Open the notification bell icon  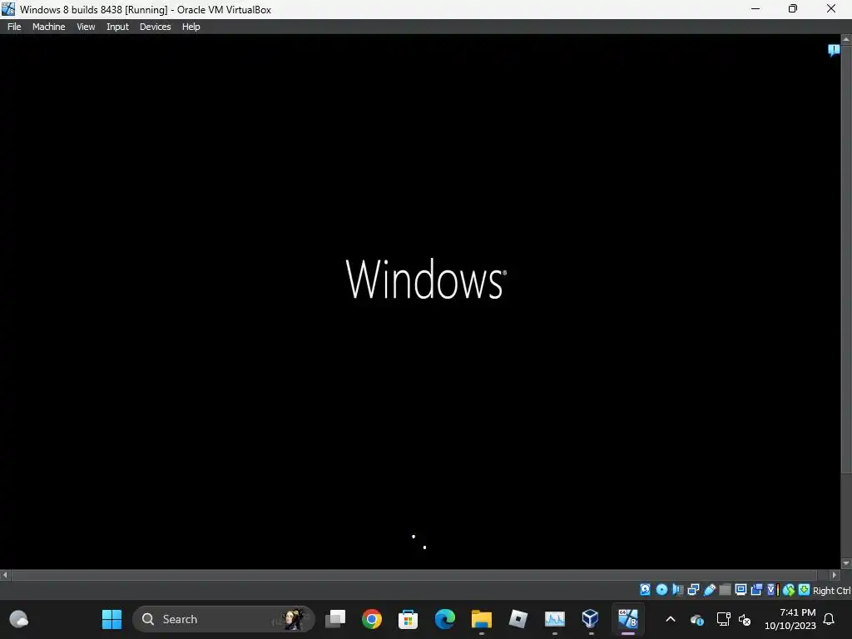(x=830, y=619)
